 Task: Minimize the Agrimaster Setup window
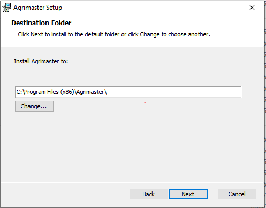(x=203, y=8)
